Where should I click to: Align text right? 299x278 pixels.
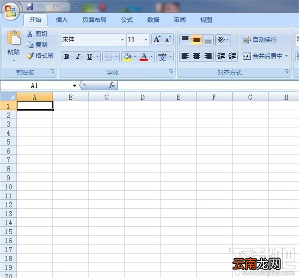point(208,56)
